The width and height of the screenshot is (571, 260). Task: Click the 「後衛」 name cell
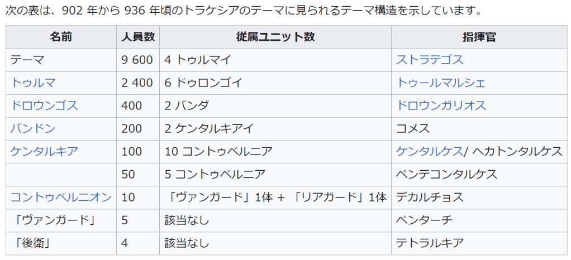click(27, 243)
